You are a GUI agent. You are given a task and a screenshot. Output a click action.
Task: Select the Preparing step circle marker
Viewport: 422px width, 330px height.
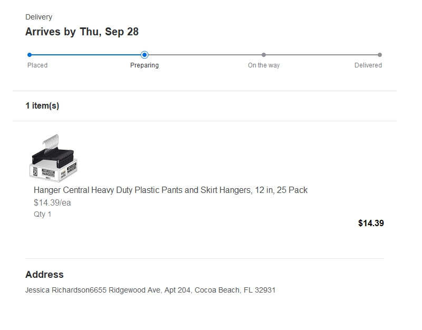[145, 54]
